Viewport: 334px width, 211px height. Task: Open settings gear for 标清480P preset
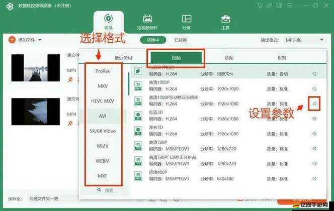pos(314,179)
